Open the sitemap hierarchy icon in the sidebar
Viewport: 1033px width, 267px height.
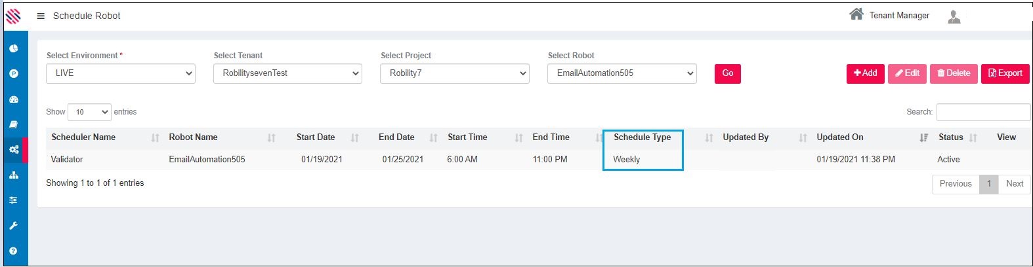[14, 175]
